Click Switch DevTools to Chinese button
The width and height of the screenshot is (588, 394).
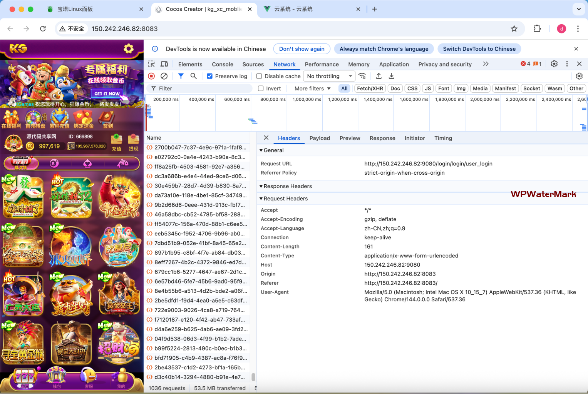click(x=479, y=49)
